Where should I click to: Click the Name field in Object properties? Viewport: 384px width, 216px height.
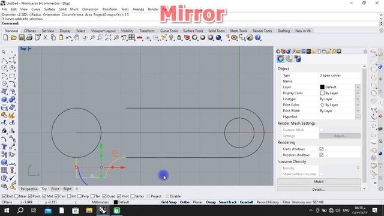pos(340,82)
